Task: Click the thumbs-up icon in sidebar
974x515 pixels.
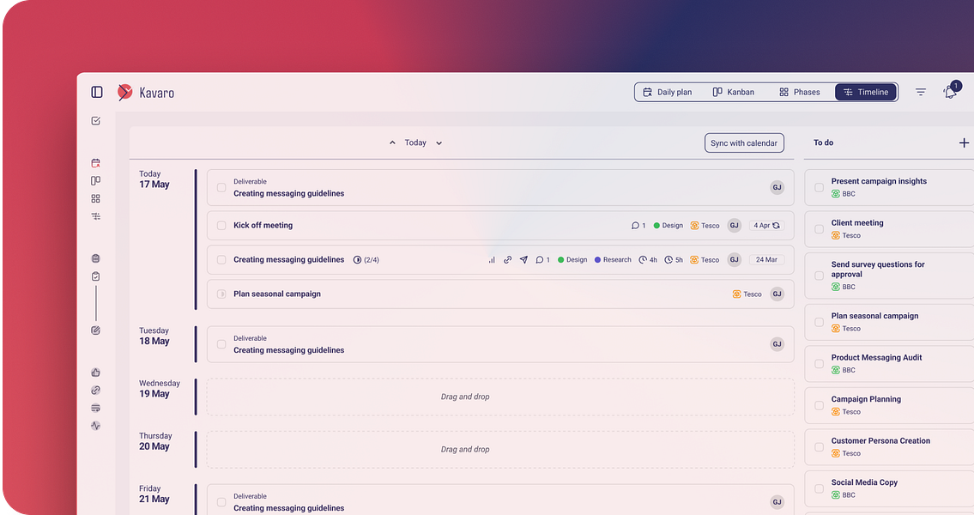Action: [x=95, y=373]
